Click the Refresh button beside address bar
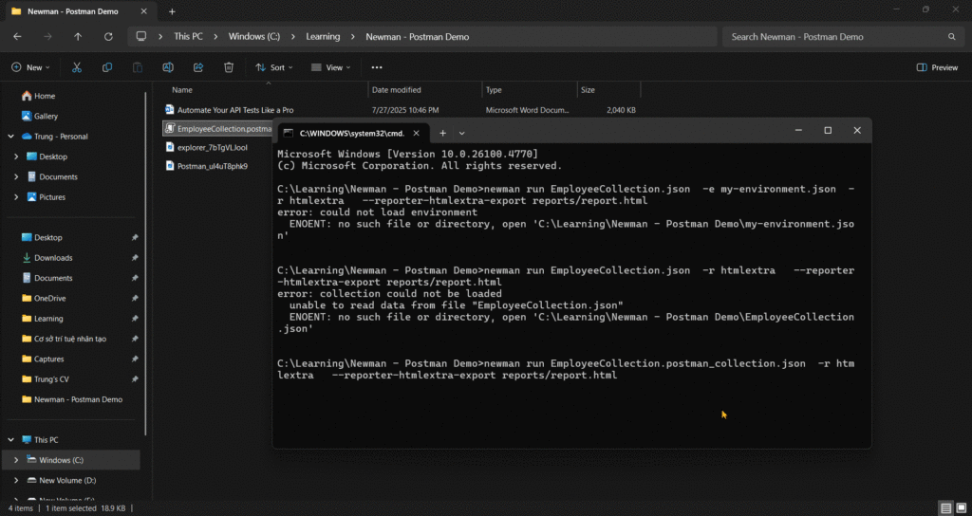Viewport: 972px width, 516px height. [108, 36]
